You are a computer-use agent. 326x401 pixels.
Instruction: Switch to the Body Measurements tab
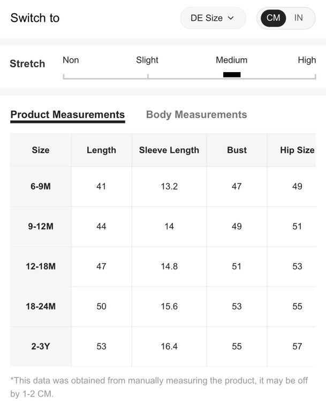[196, 114]
